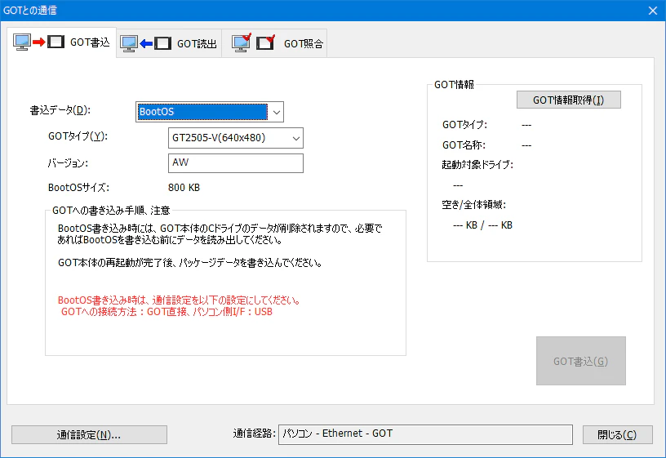Click the 閉じる(C) button
This screenshot has height=458, width=666.
617,434
